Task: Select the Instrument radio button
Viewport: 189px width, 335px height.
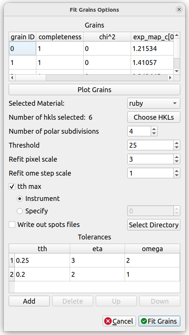Action: pos(20,199)
